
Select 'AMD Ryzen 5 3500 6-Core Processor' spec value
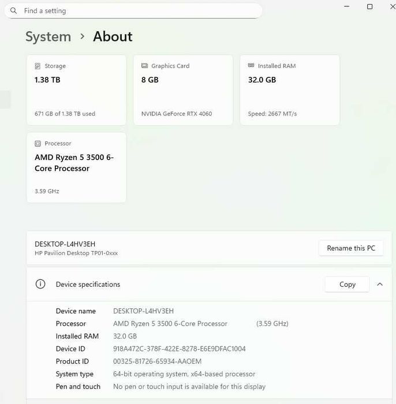170,324
